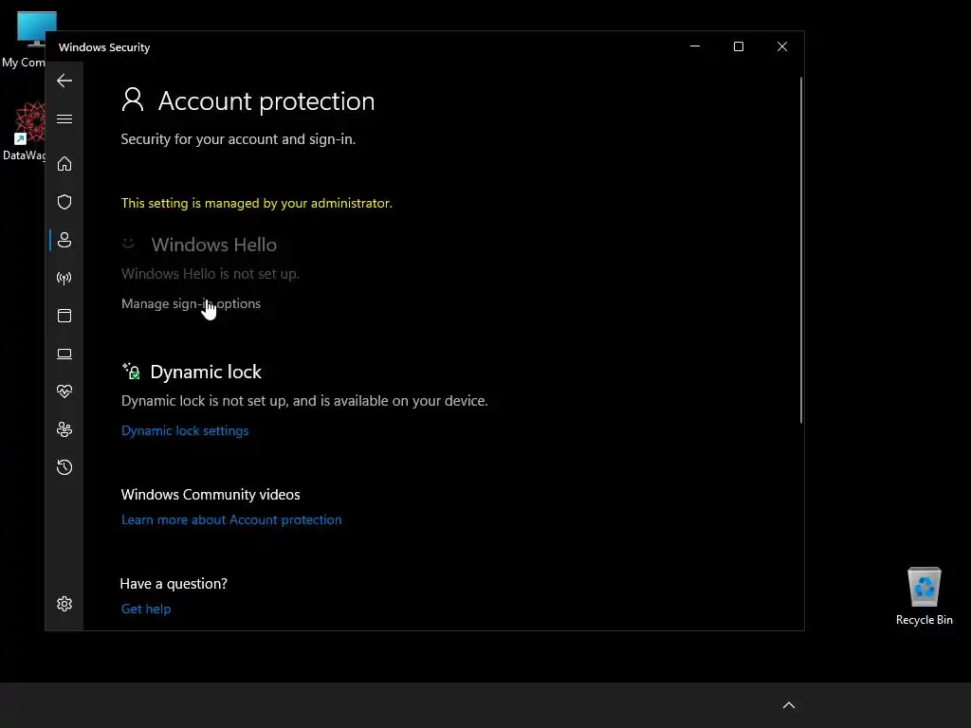The height and width of the screenshot is (728, 971).
Task: Open Protection history clock icon
Action: click(64, 467)
